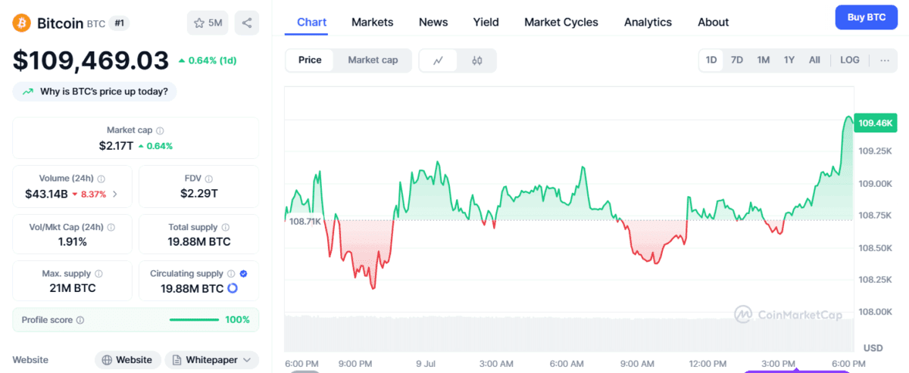Open the Markets tab
Screen dimensions: 909x373
point(372,22)
